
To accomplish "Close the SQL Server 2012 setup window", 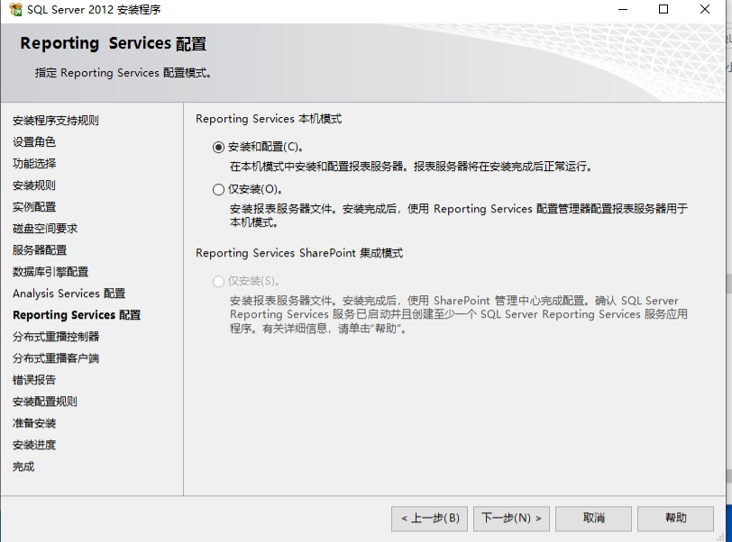I will coord(705,9).
